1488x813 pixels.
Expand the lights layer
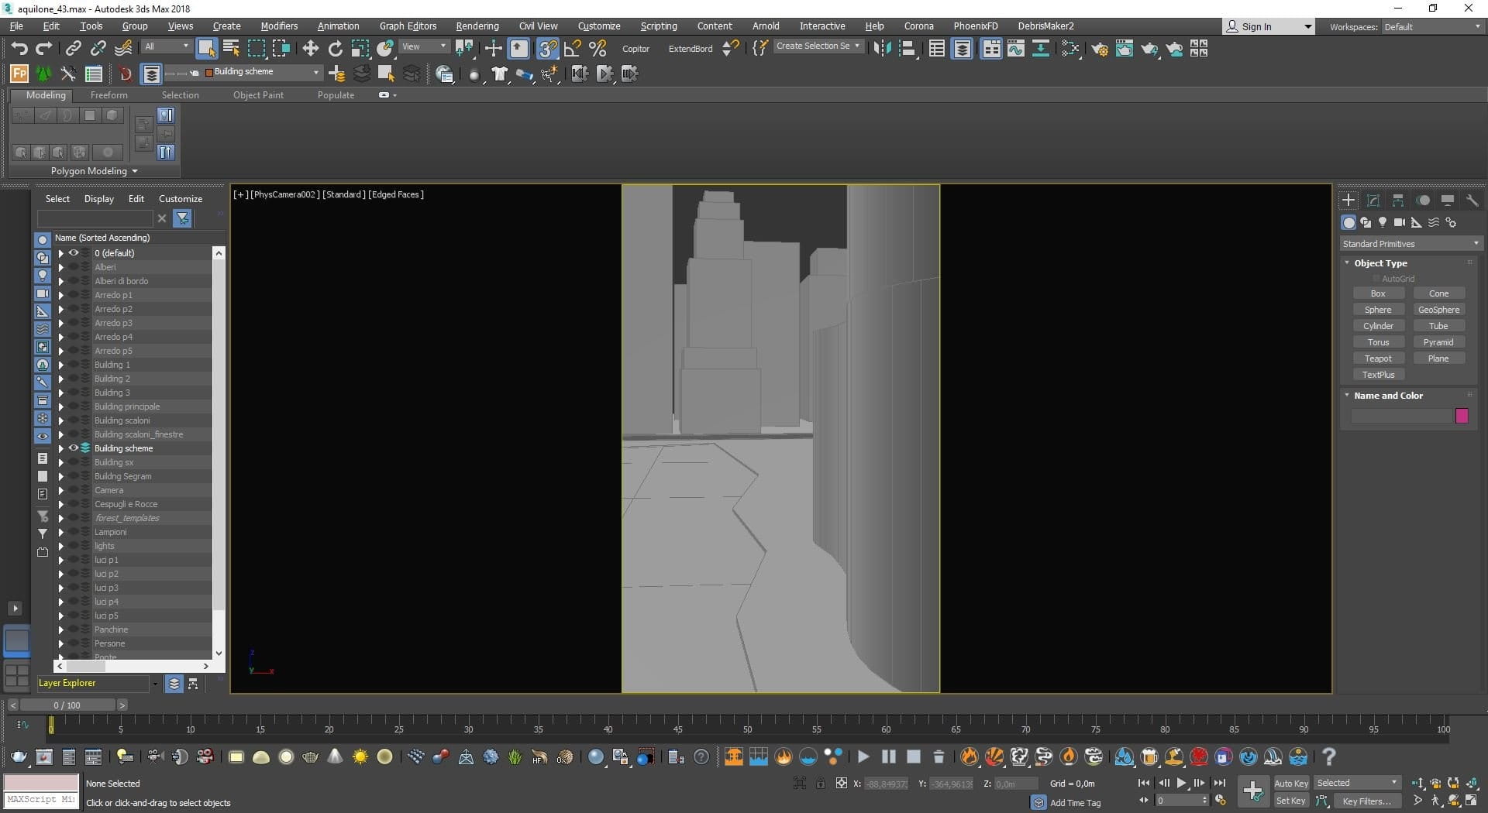click(60, 546)
